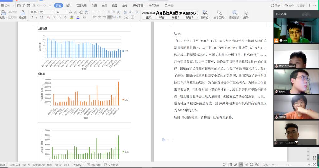Open the Text Tools (文字工具) wrench icon
319x168 pixels.
(219, 13)
